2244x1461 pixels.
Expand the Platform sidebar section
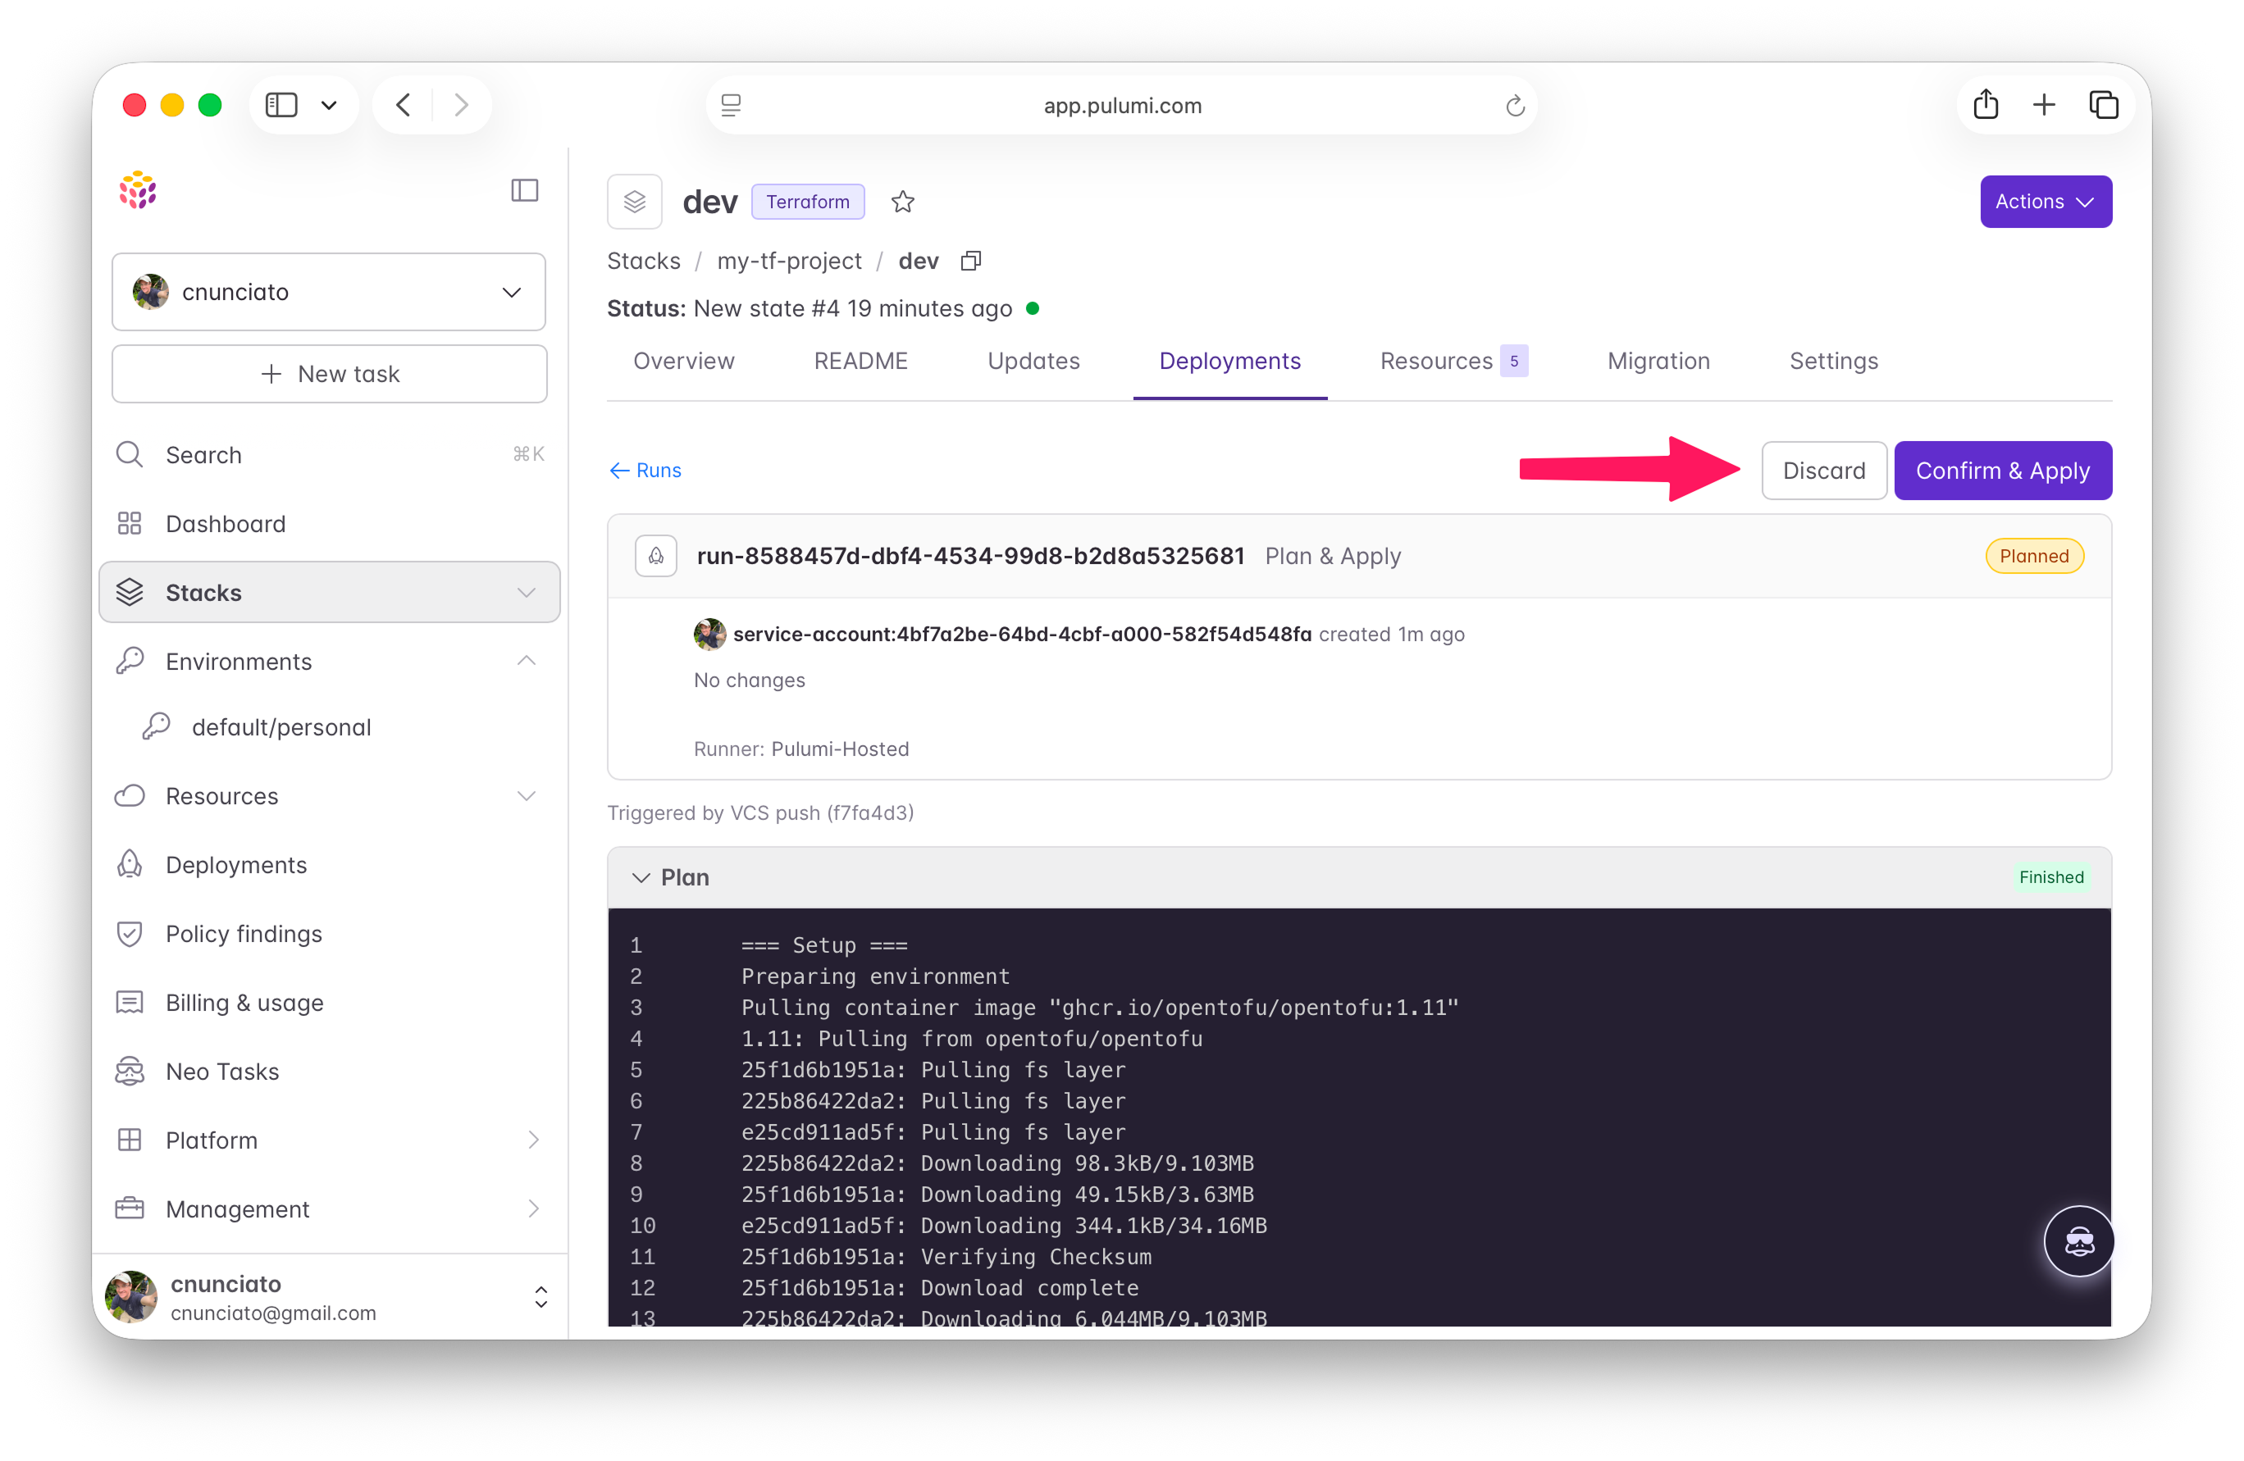pos(534,1140)
